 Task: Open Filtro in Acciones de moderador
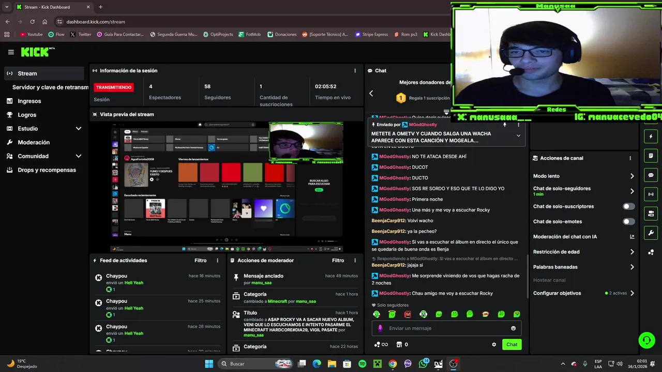338,260
